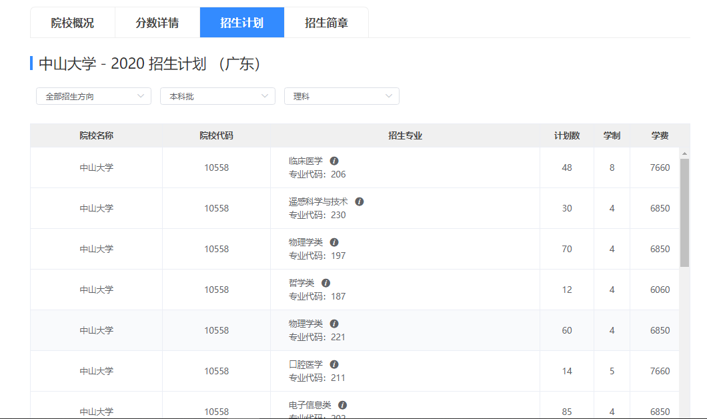Open info icon beside 临床医学 major
707x419 pixels.
(x=335, y=160)
